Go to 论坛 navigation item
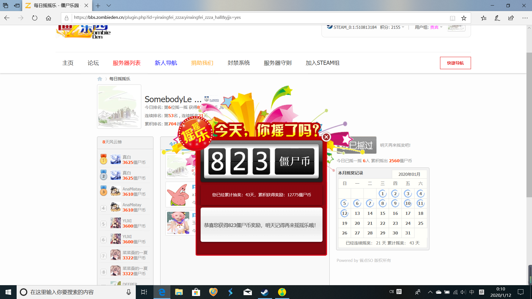Image resolution: width=532 pixels, height=299 pixels. coord(93,63)
